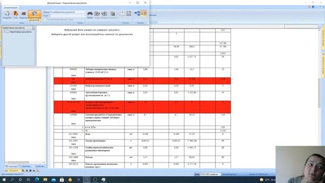Click the Вибратор поверхностный row text
Viewport: 325px width, 183px height.
click(98, 86)
